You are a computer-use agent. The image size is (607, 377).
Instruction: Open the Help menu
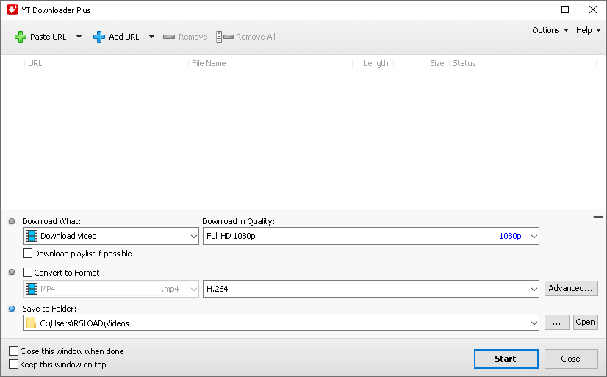588,30
